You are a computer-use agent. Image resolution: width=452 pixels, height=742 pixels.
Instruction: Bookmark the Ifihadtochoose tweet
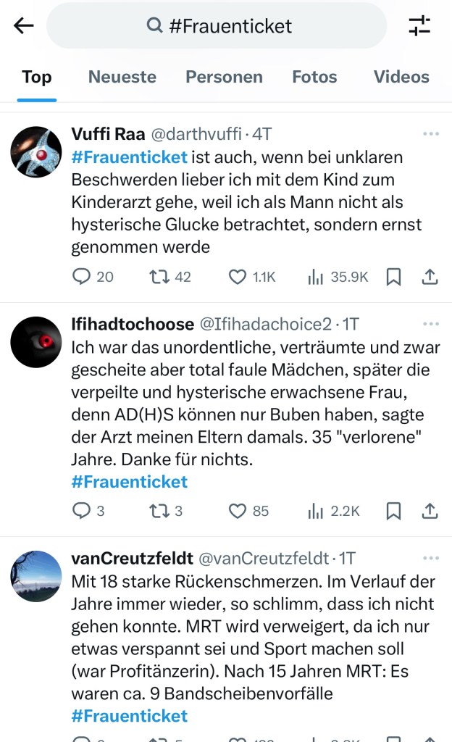point(393,511)
